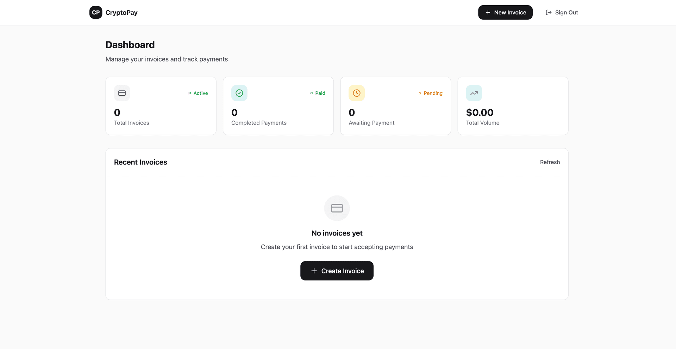Refresh the Recent Invoices list
This screenshot has width=676, height=349.
point(550,162)
